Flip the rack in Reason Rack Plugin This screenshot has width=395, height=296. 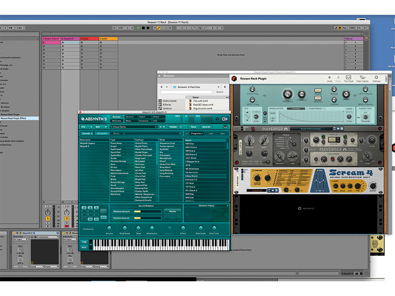pos(349,78)
